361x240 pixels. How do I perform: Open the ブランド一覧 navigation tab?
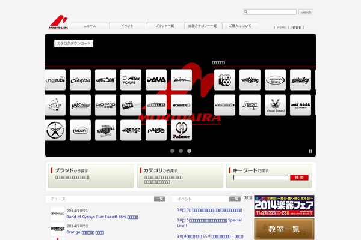tap(165, 25)
